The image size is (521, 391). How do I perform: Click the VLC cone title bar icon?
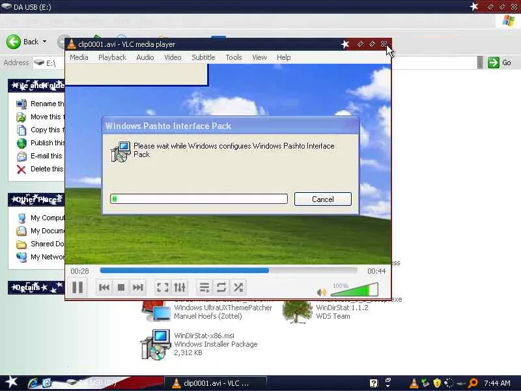tap(72, 44)
